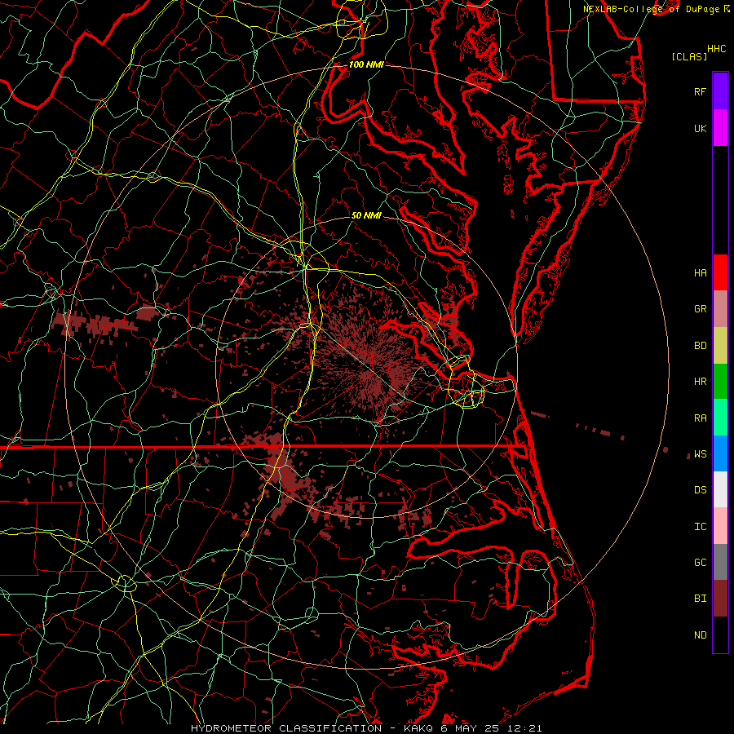Click the ND black legend swatch
Screen dimensions: 734x734
720,635
